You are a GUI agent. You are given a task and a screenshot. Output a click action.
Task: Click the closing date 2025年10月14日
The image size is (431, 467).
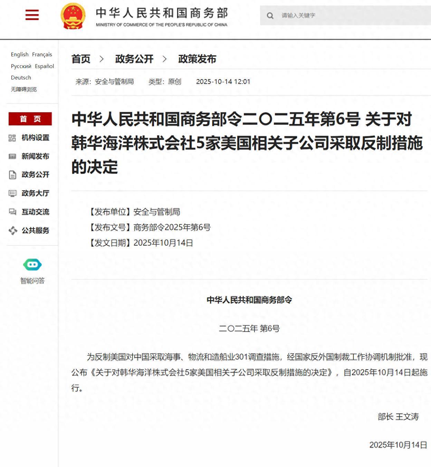point(399,445)
